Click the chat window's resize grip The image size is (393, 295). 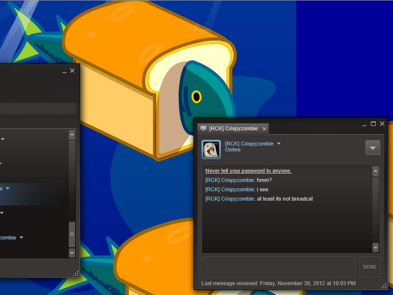[x=383, y=286]
